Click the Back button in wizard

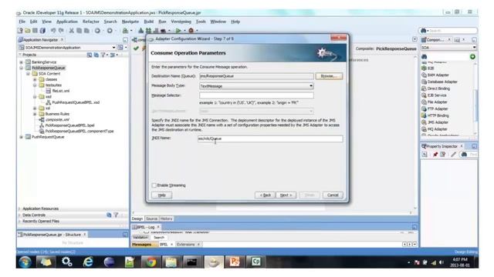tap(265, 195)
